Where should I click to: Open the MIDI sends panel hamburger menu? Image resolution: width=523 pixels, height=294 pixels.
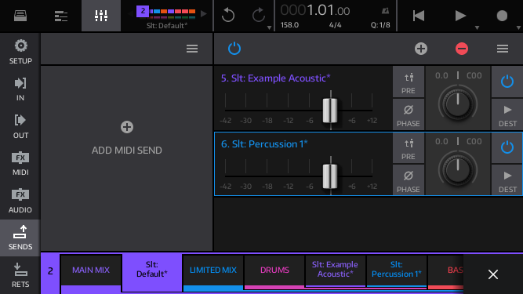point(192,49)
